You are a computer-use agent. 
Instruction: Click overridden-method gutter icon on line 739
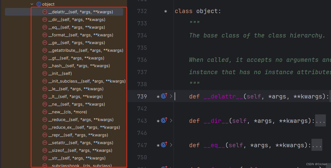(164, 96)
